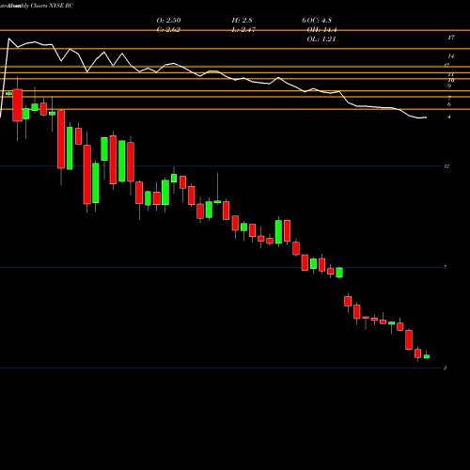Select the high value 'H: 2.8'

242,20
